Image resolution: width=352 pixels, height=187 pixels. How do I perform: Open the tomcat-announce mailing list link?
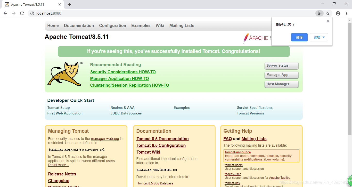(238, 152)
